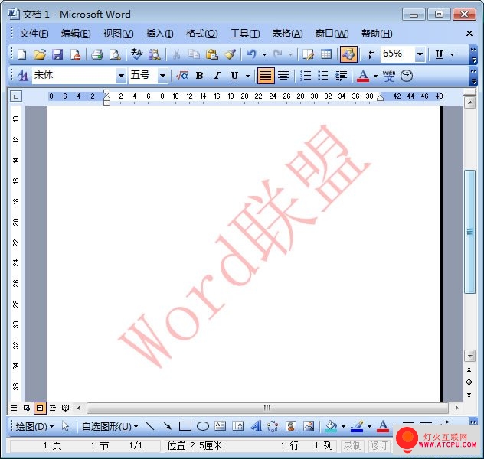This screenshot has height=459, width=484.
Task: Insert a text box
Action: click(220, 426)
